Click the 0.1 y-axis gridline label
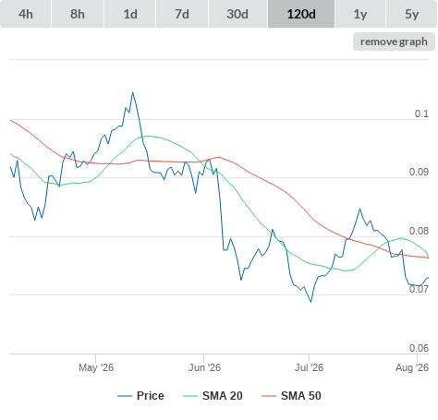 point(421,114)
